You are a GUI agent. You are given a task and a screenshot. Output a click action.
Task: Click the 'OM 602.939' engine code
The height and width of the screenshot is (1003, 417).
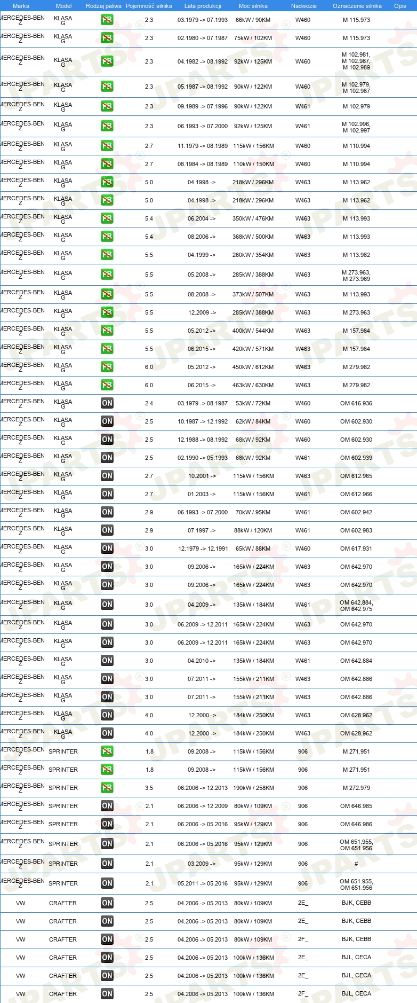click(356, 458)
